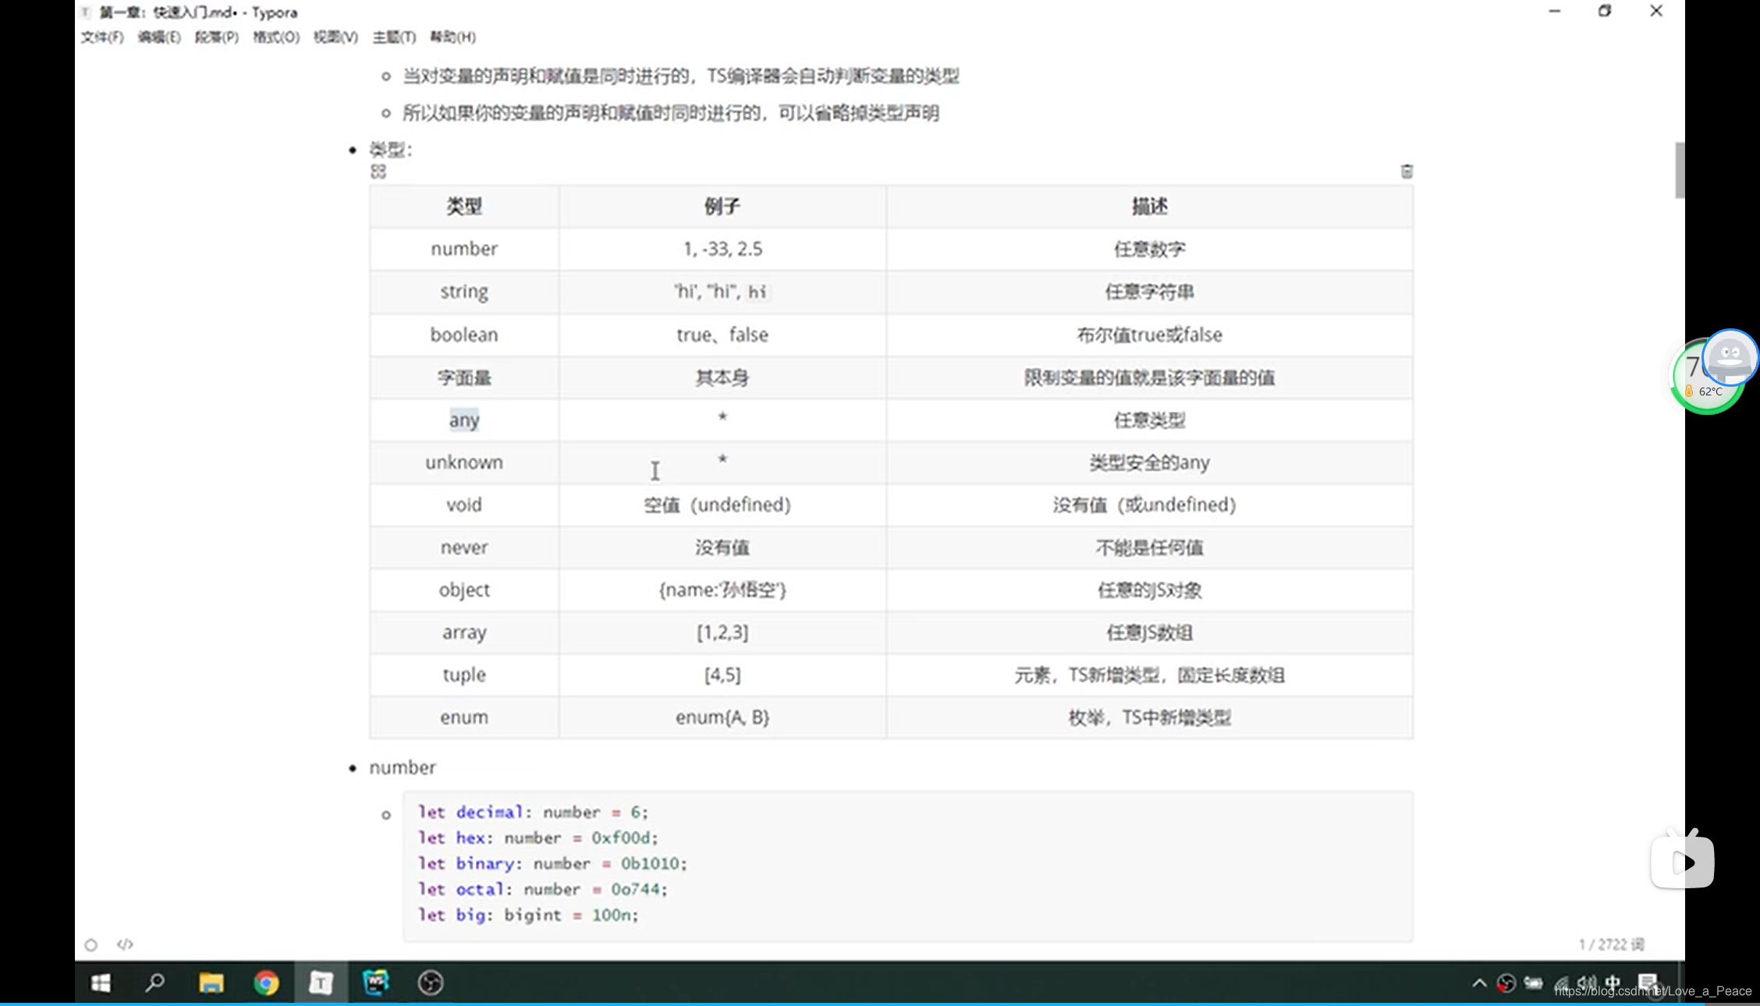This screenshot has width=1760, height=1006.
Task: Click the vertical scrollbar thumb
Action: tap(1679, 170)
